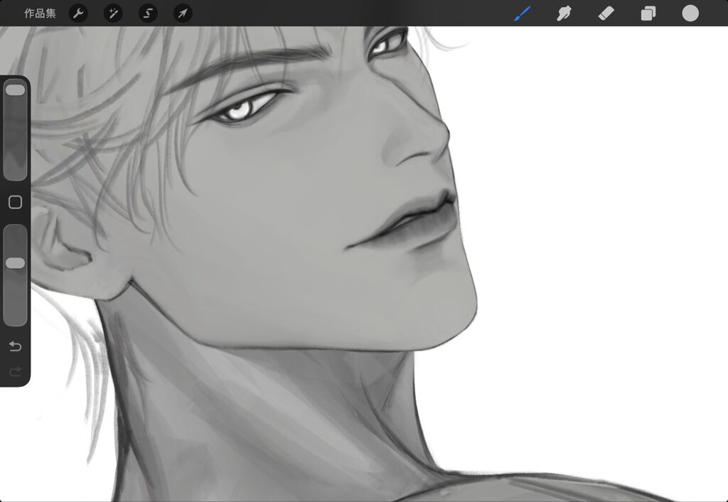Open the Layers panel
Image resolution: width=728 pixels, height=502 pixels.
(x=648, y=14)
